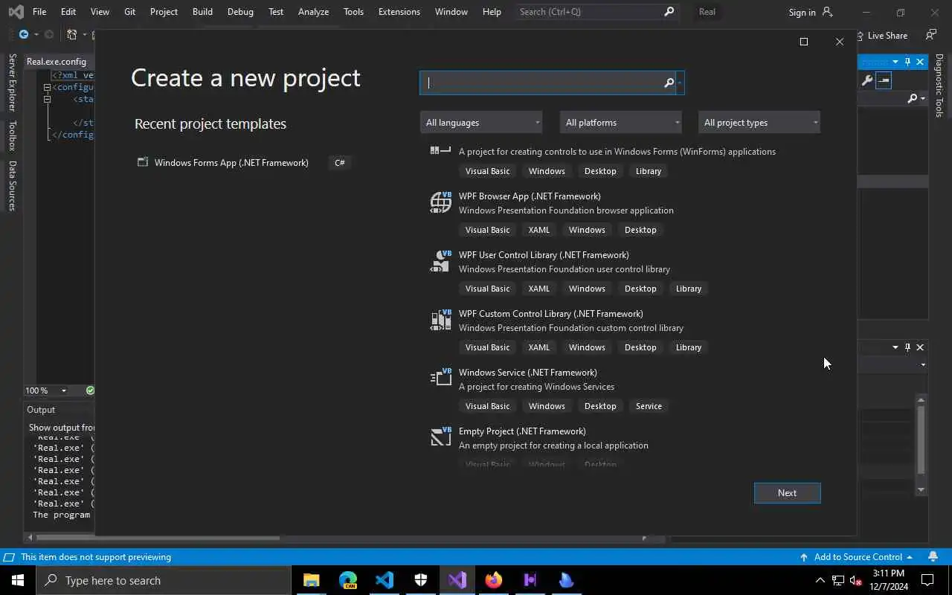Viewport: 952px width, 595px height.
Task: Close the lower right panel
Action: [x=920, y=347]
